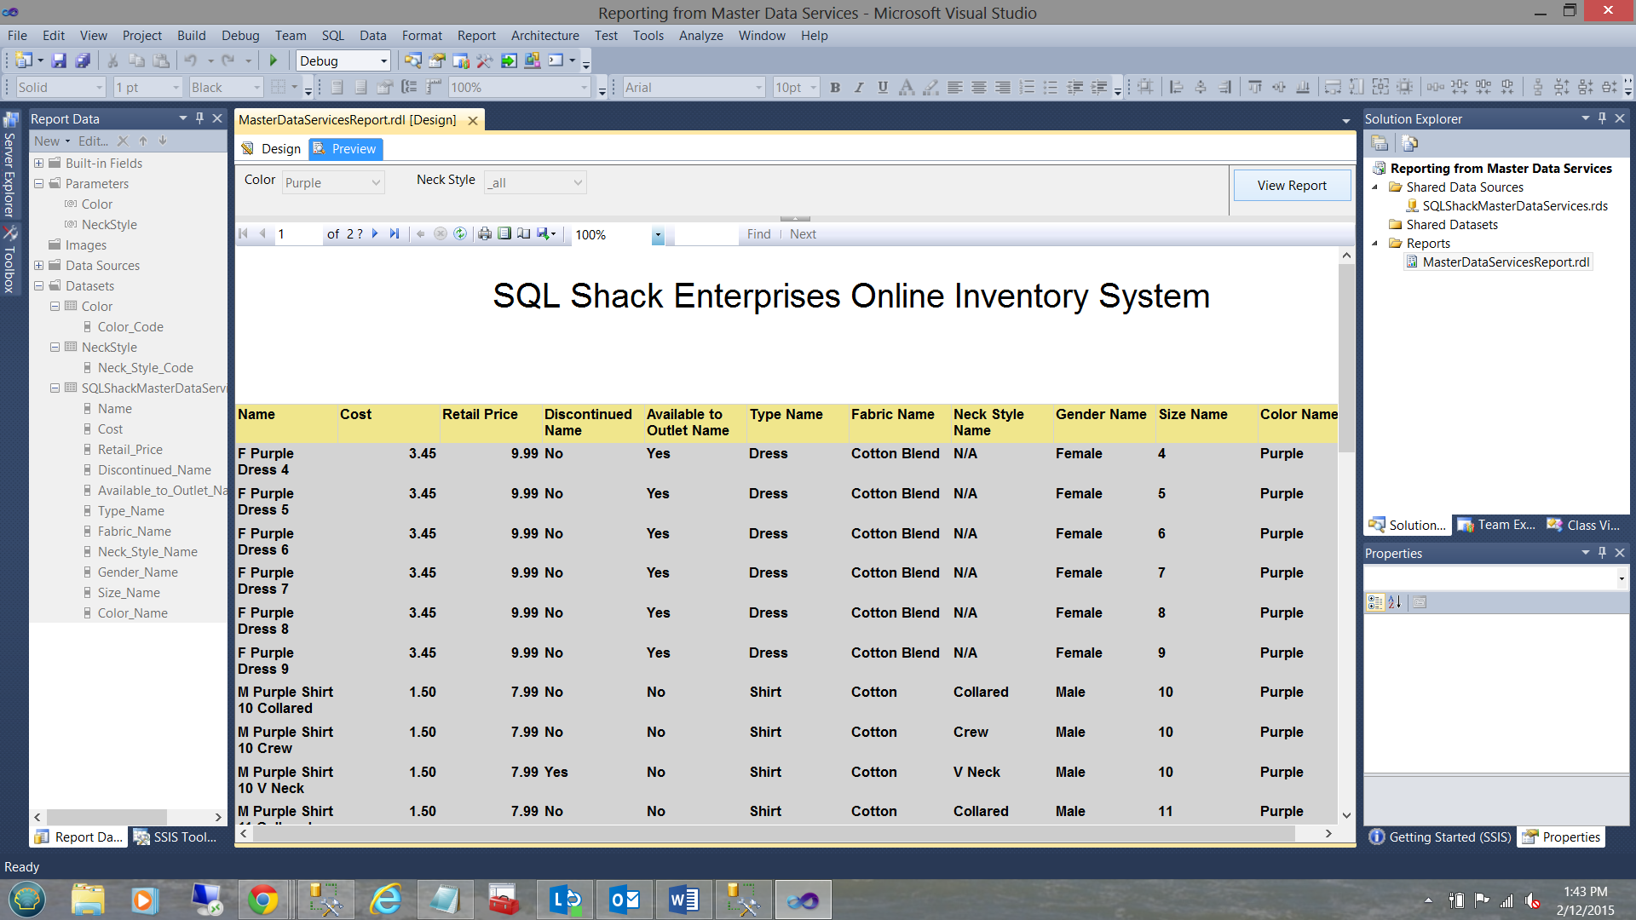Click the Refresh report icon
This screenshot has width=1636, height=920.
point(460,234)
